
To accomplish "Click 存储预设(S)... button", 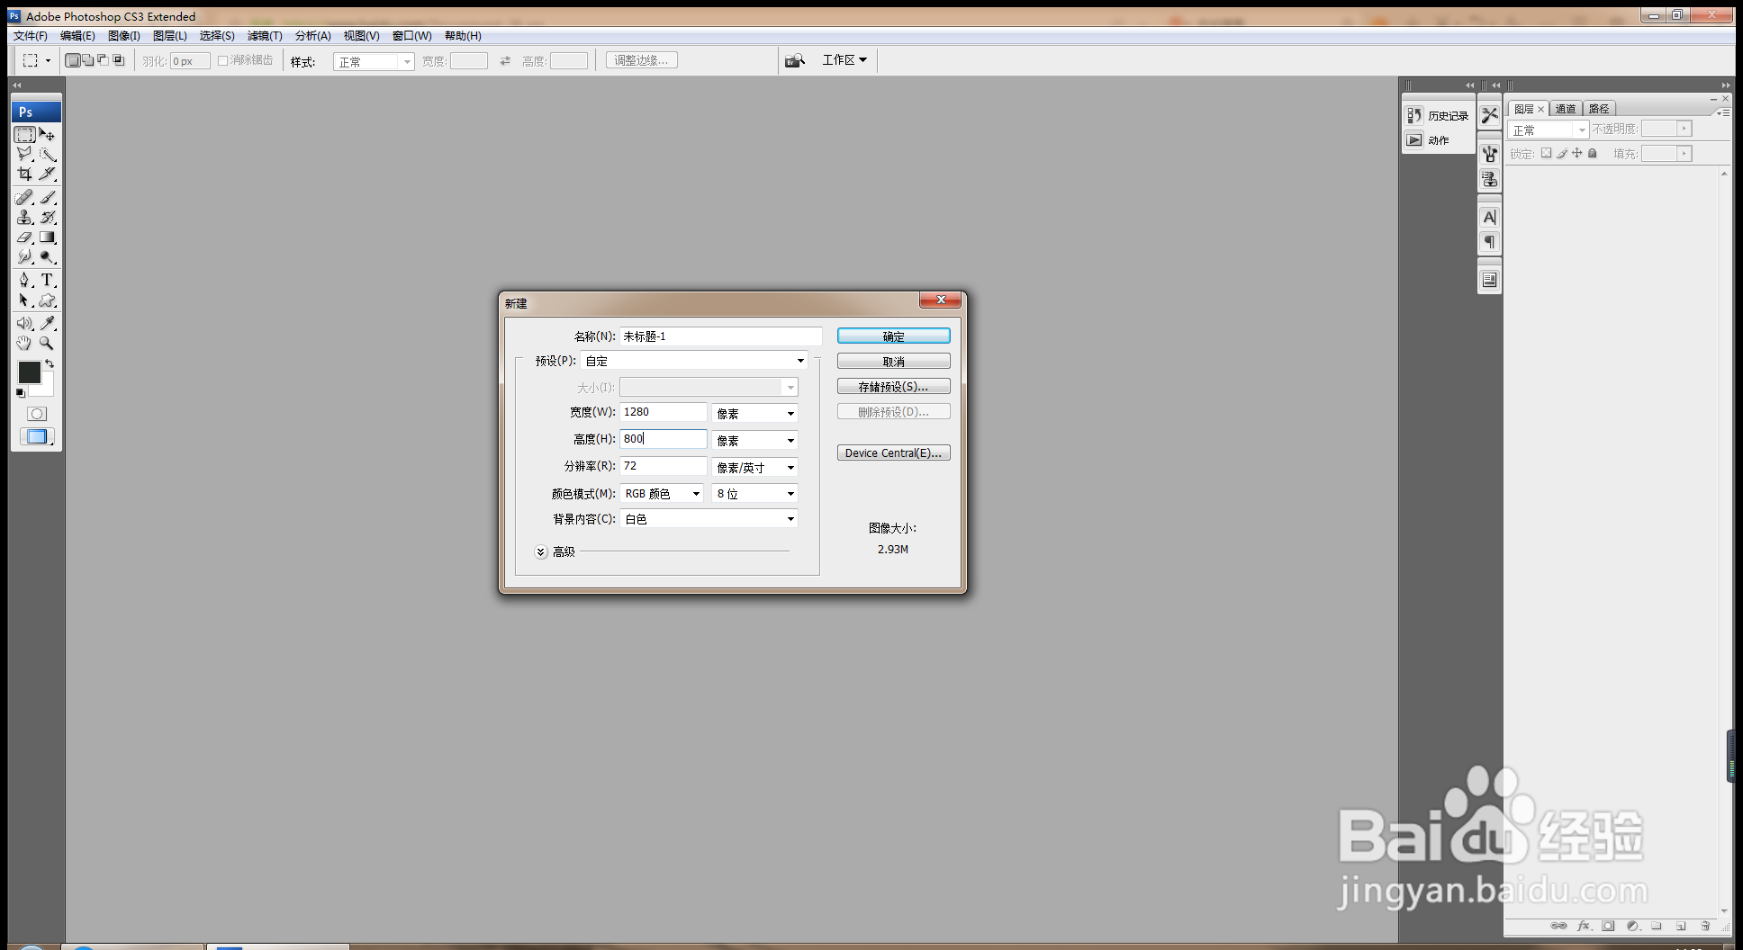I will point(893,386).
